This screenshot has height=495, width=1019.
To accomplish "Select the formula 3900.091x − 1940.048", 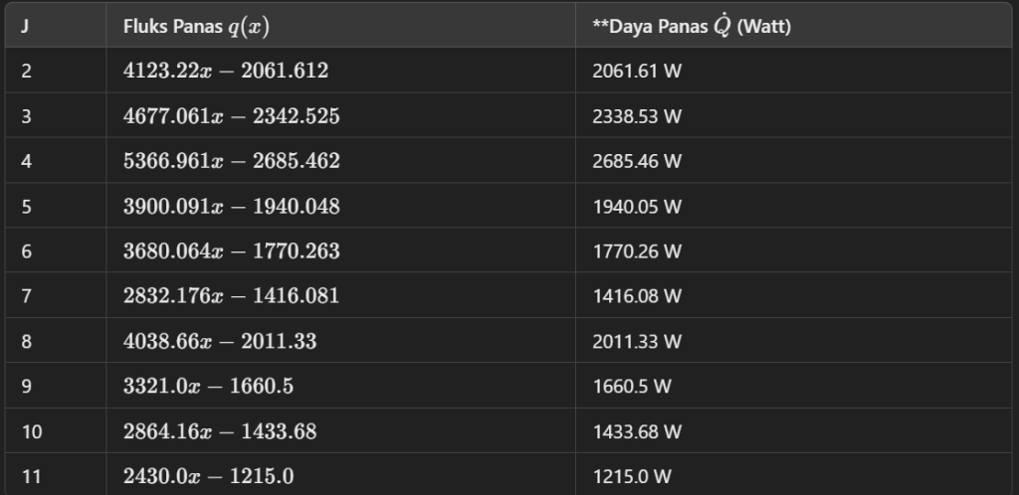I will (x=231, y=207).
